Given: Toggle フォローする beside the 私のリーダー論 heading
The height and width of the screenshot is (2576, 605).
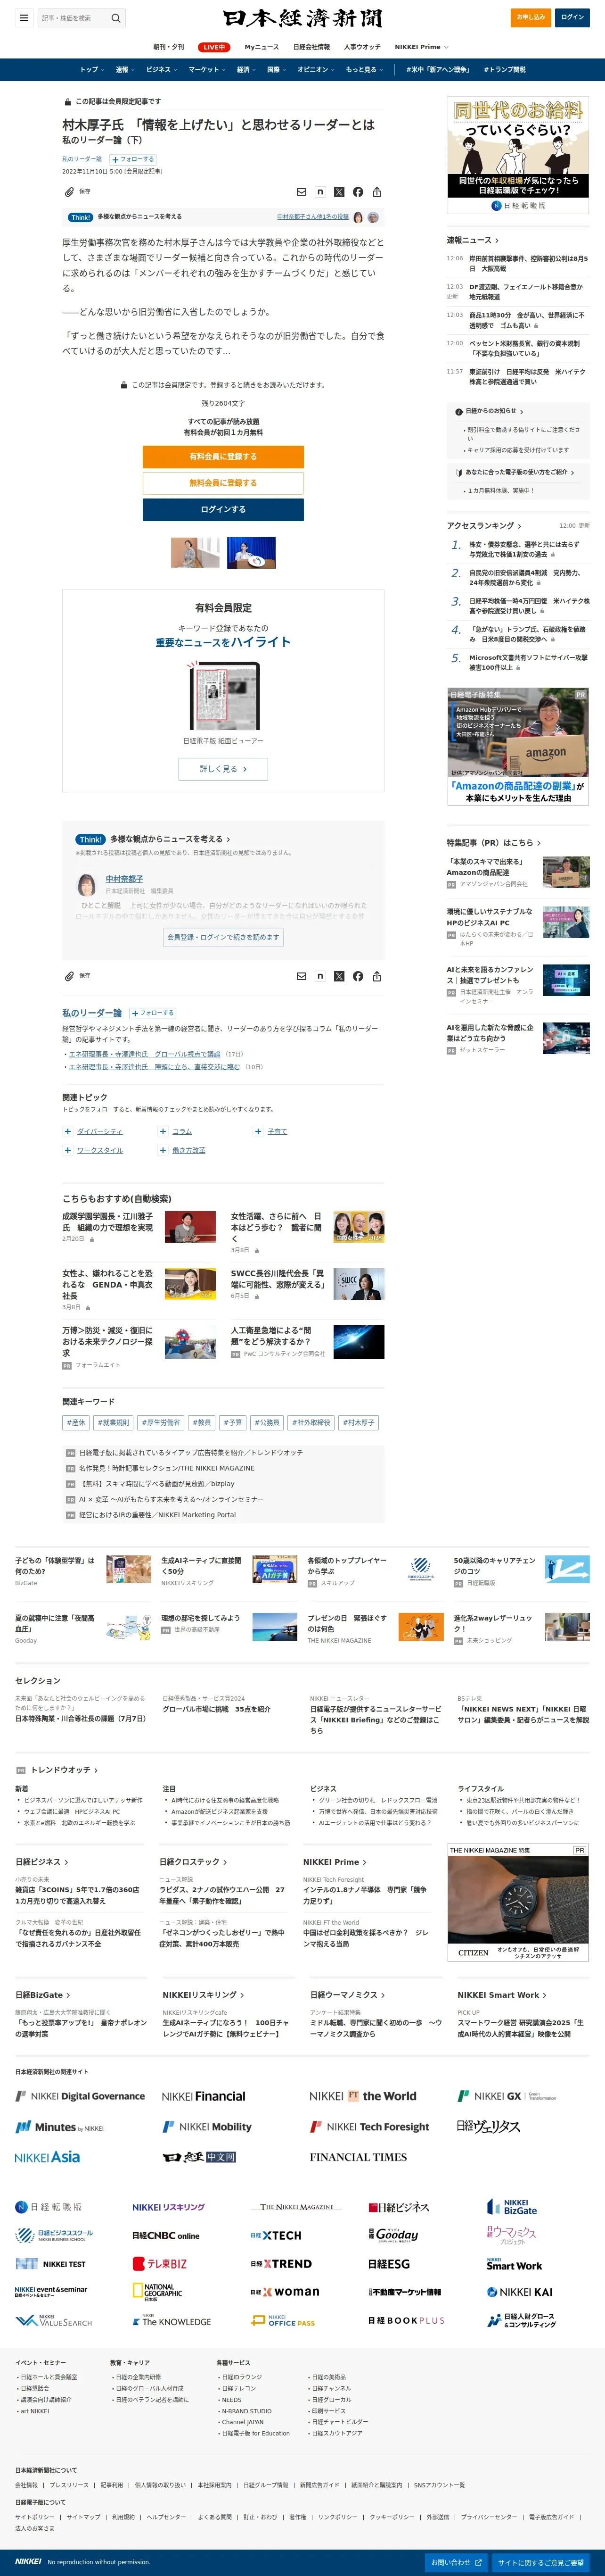Looking at the screenshot, I should [x=153, y=1013].
